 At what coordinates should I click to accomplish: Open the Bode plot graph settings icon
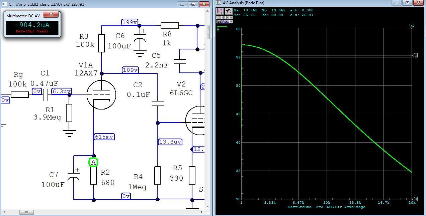coord(220,11)
